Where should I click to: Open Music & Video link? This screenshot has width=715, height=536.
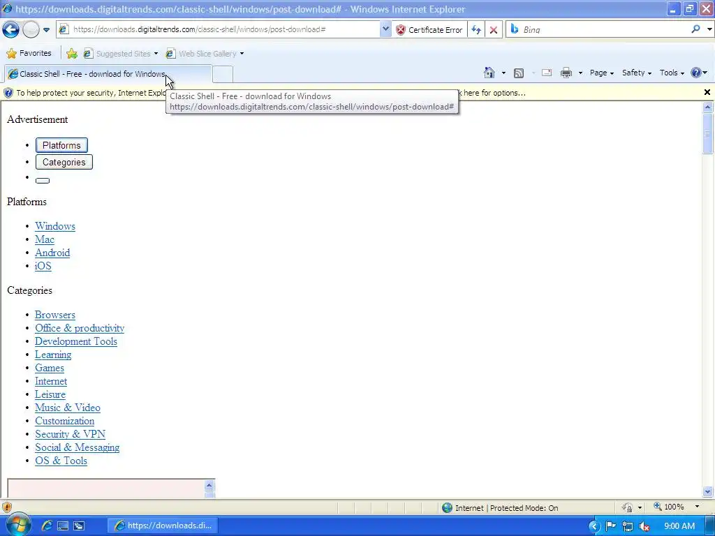pyautogui.click(x=68, y=408)
